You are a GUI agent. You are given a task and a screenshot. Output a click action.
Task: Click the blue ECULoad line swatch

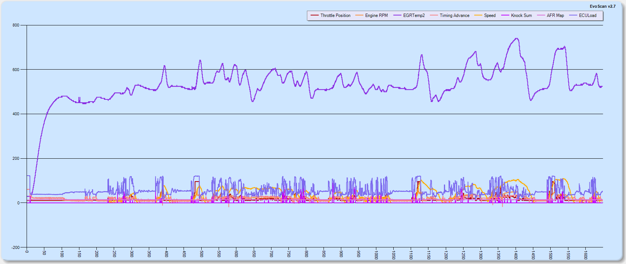tap(573, 15)
